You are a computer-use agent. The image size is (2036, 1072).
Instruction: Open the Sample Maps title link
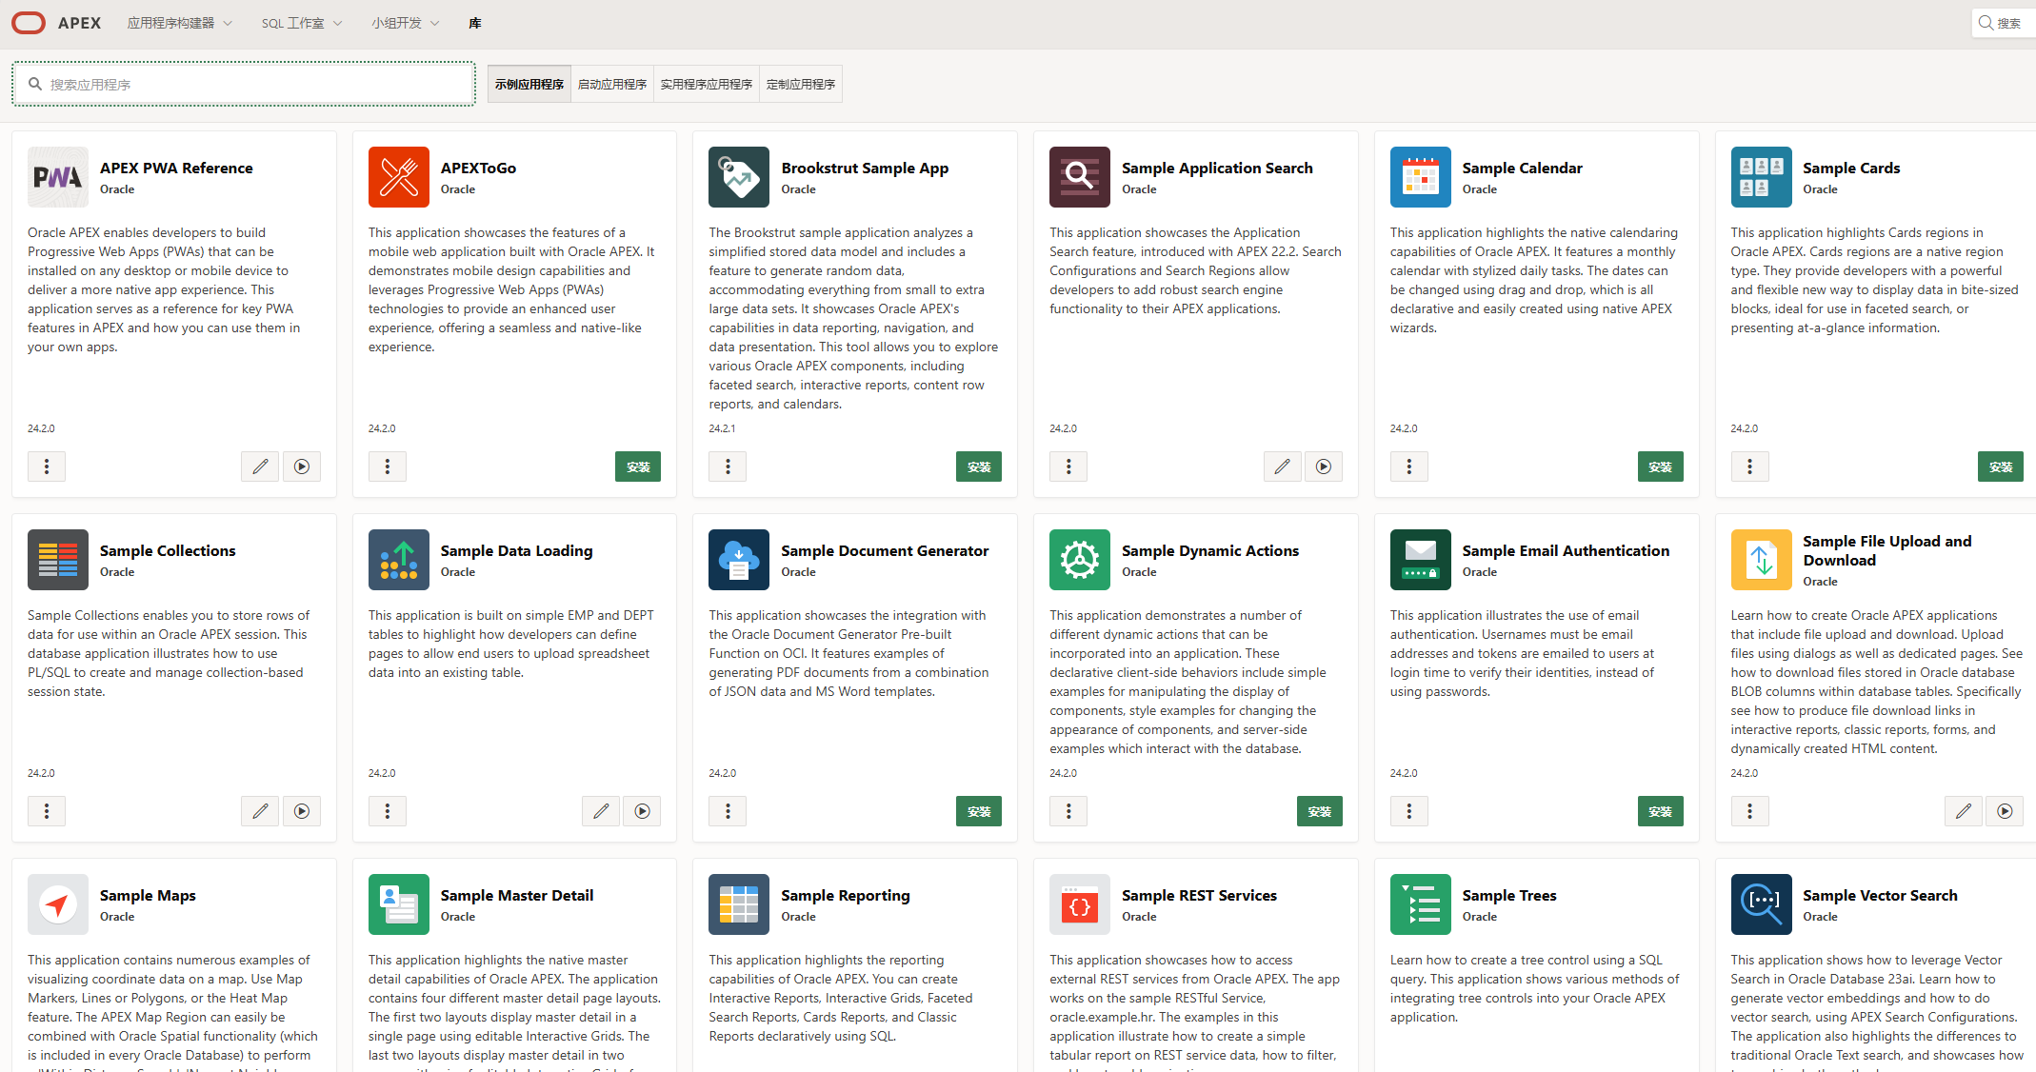148,895
